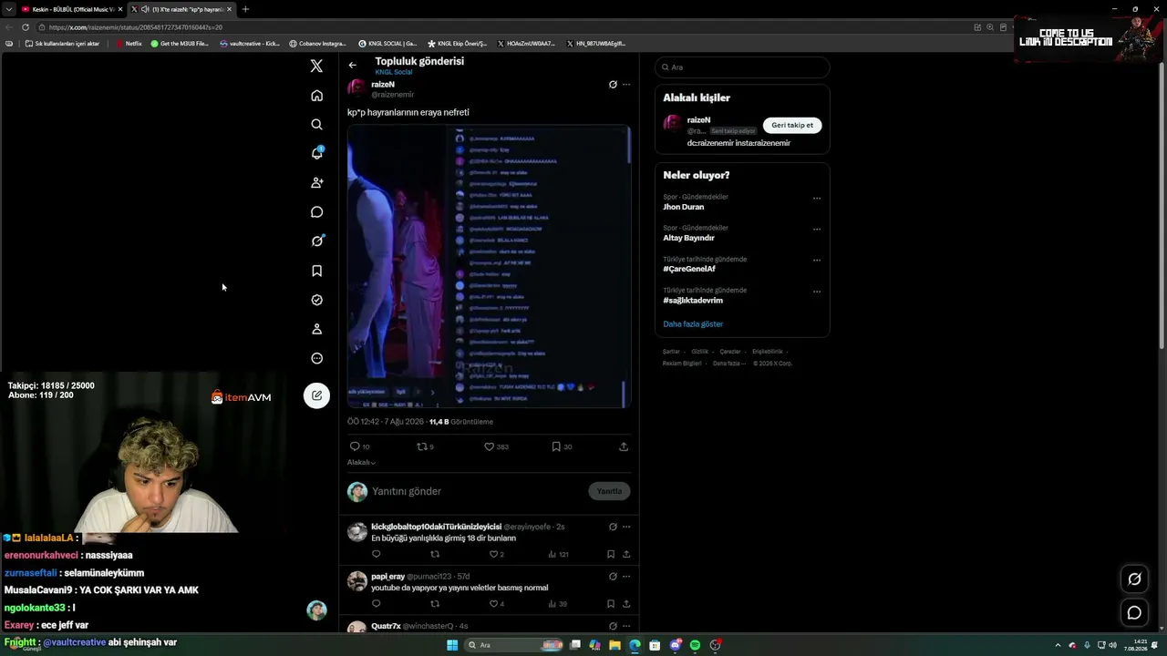Image resolution: width=1167 pixels, height=656 pixels.
Task: Open the floating Grok button
Action: (x=1134, y=579)
